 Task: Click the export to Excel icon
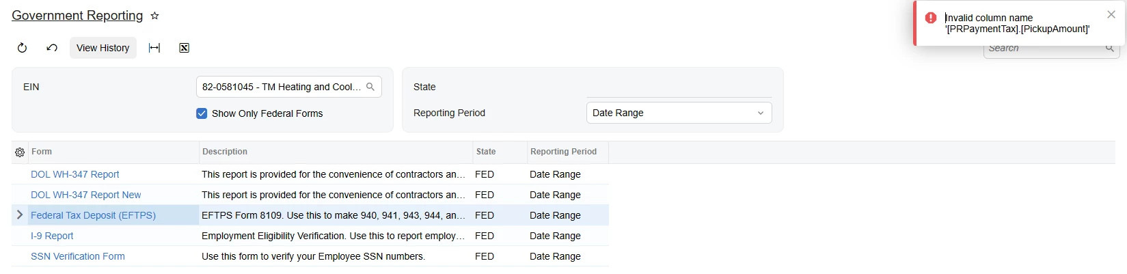[x=184, y=48]
